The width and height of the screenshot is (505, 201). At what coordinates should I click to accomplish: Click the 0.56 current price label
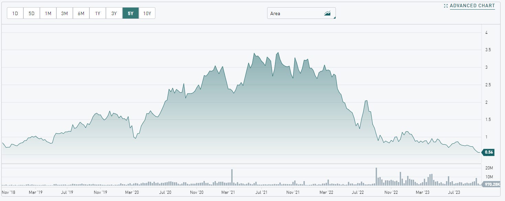488,152
